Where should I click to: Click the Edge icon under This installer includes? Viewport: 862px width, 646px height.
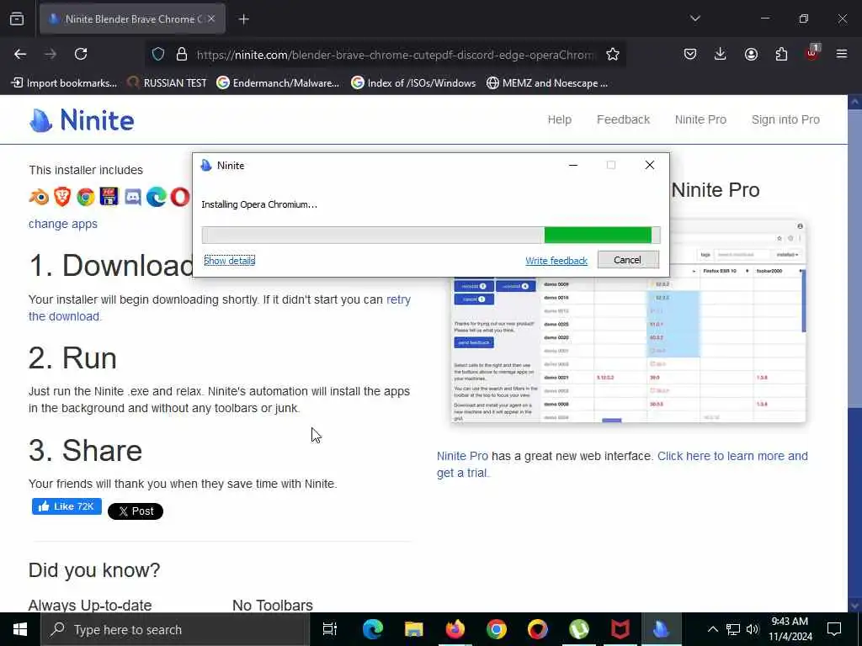(156, 197)
